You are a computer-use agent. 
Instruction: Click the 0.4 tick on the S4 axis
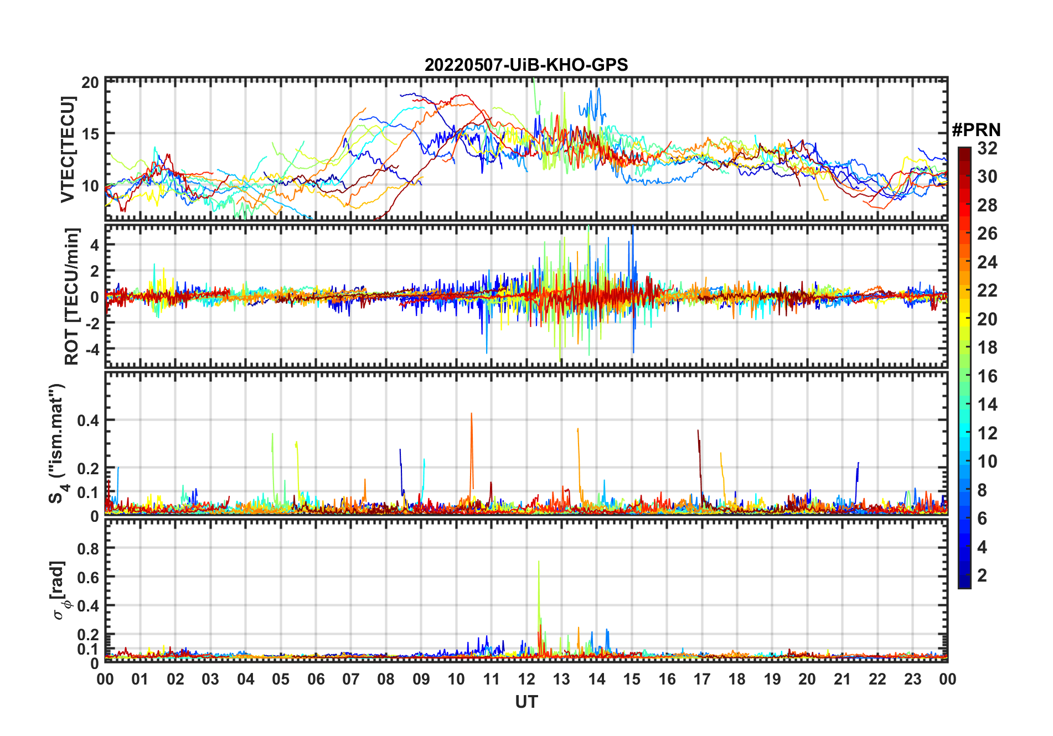[x=88, y=421]
